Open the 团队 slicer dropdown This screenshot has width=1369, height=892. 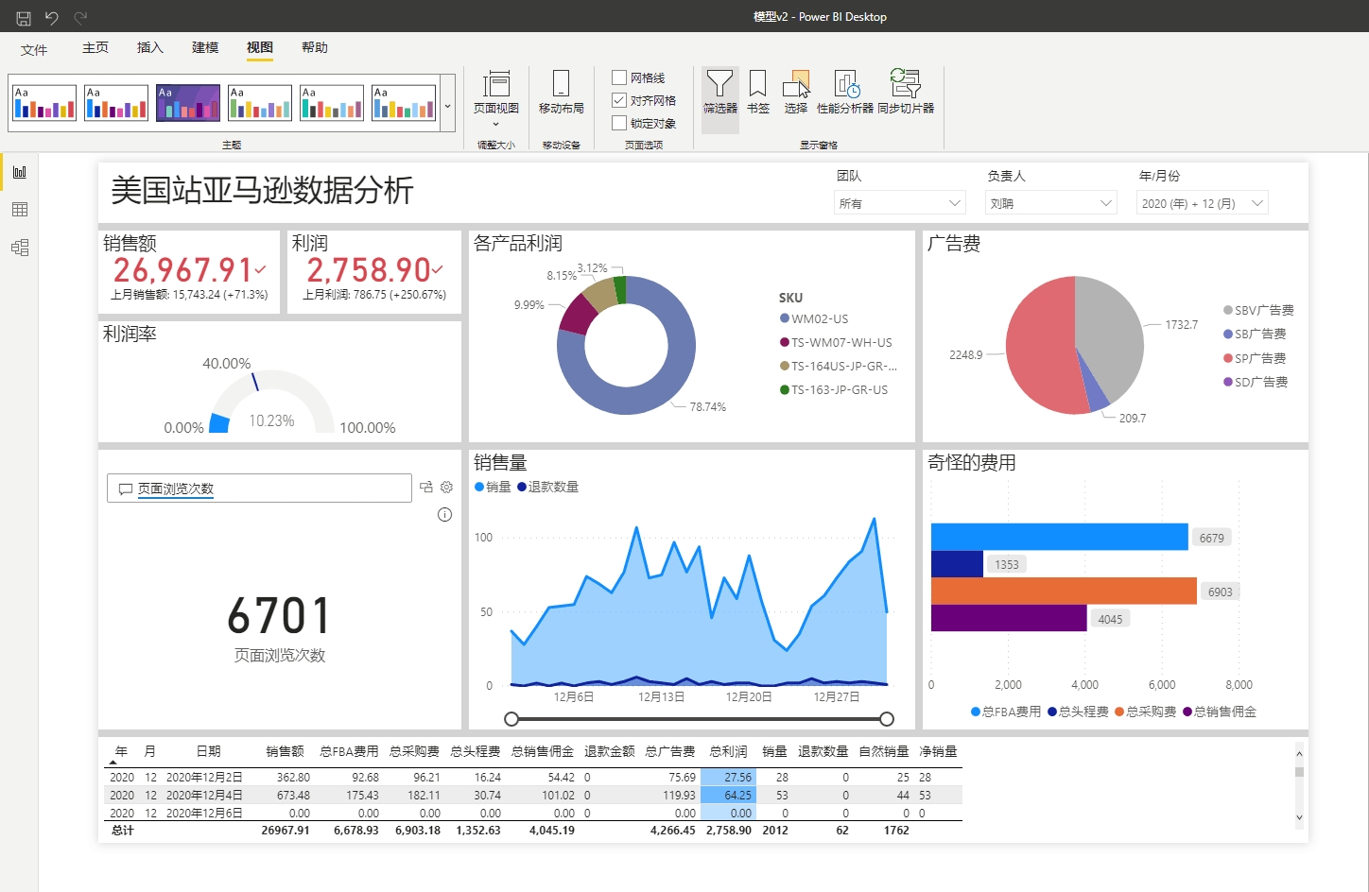tap(898, 202)
